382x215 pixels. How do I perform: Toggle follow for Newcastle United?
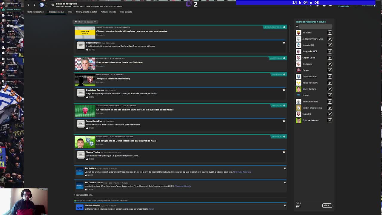tap(330, 102)
